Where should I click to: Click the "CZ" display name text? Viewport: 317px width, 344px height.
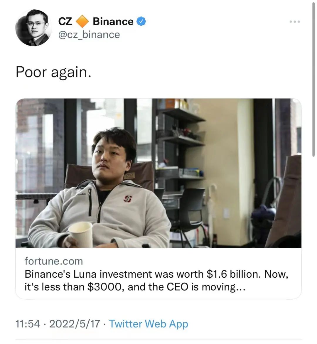(65, 21)
